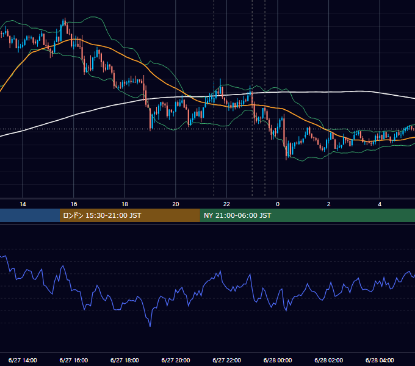Click the 6/27 16:00 date label
The image size is (415, 366).
tap(74, 360)
